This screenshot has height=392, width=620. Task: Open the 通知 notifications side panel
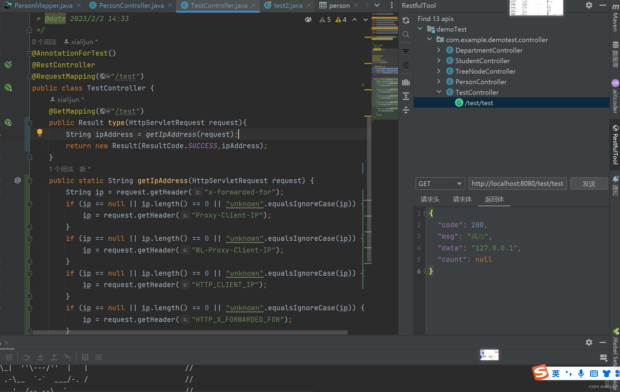615,186
